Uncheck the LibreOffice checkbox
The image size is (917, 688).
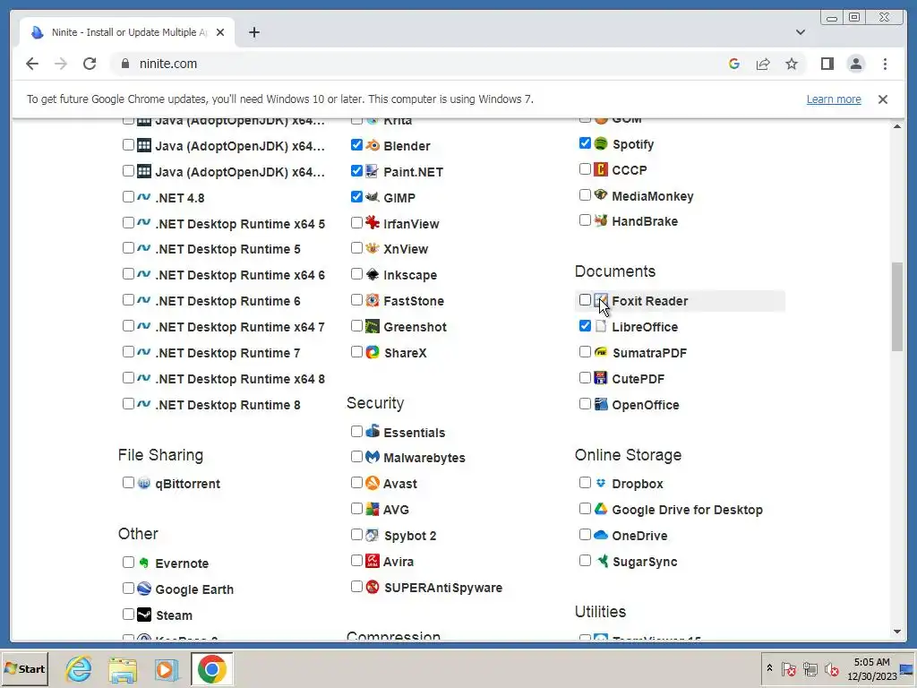(x=585, y=326)
